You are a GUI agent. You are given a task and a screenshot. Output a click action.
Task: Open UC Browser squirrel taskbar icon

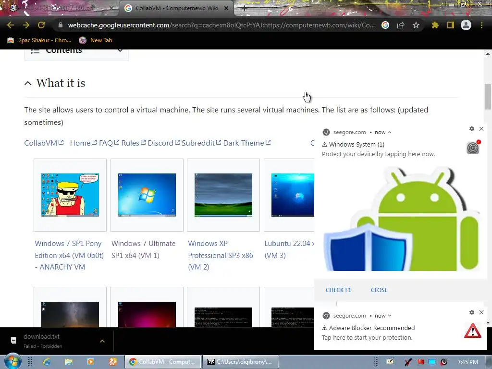pos(112,362)
